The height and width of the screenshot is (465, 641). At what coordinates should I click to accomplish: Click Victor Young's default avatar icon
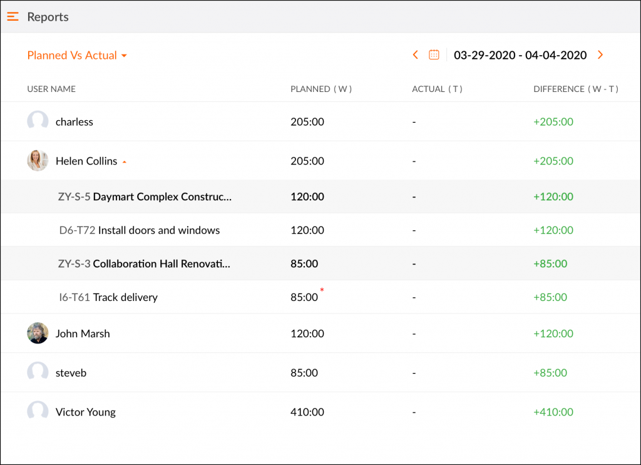38,412
